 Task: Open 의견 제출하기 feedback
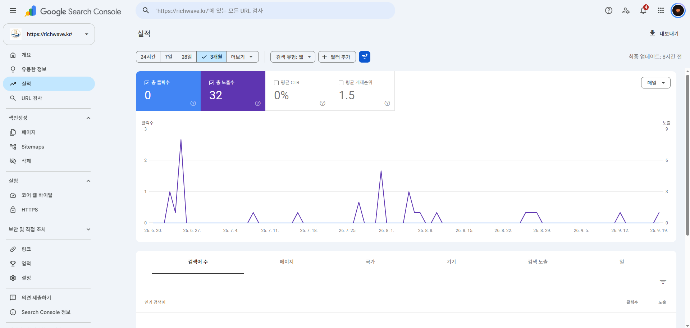pyautogui.click(x=49, y=298)
